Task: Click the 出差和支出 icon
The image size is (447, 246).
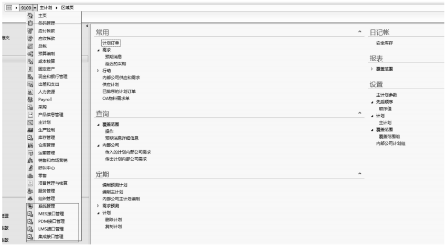Action: pos(30,84)
